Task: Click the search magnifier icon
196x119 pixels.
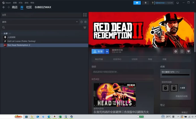Action: coord(3,28)
